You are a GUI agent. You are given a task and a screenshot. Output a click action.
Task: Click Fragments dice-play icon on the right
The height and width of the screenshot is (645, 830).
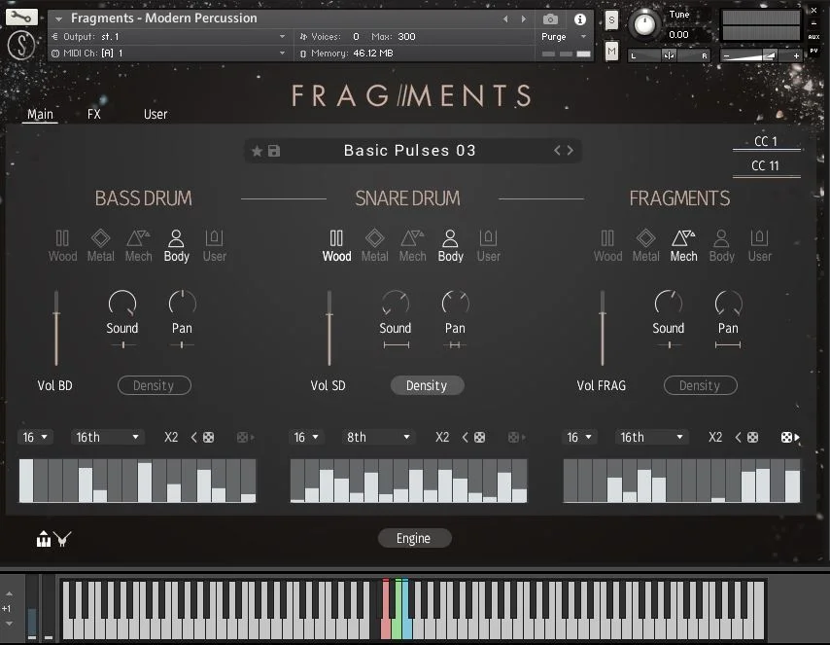click(790, 437)
